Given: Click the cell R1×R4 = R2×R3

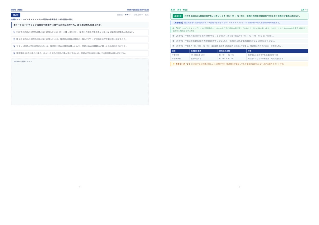Looking at the screenshot, I should coord(232,55).
